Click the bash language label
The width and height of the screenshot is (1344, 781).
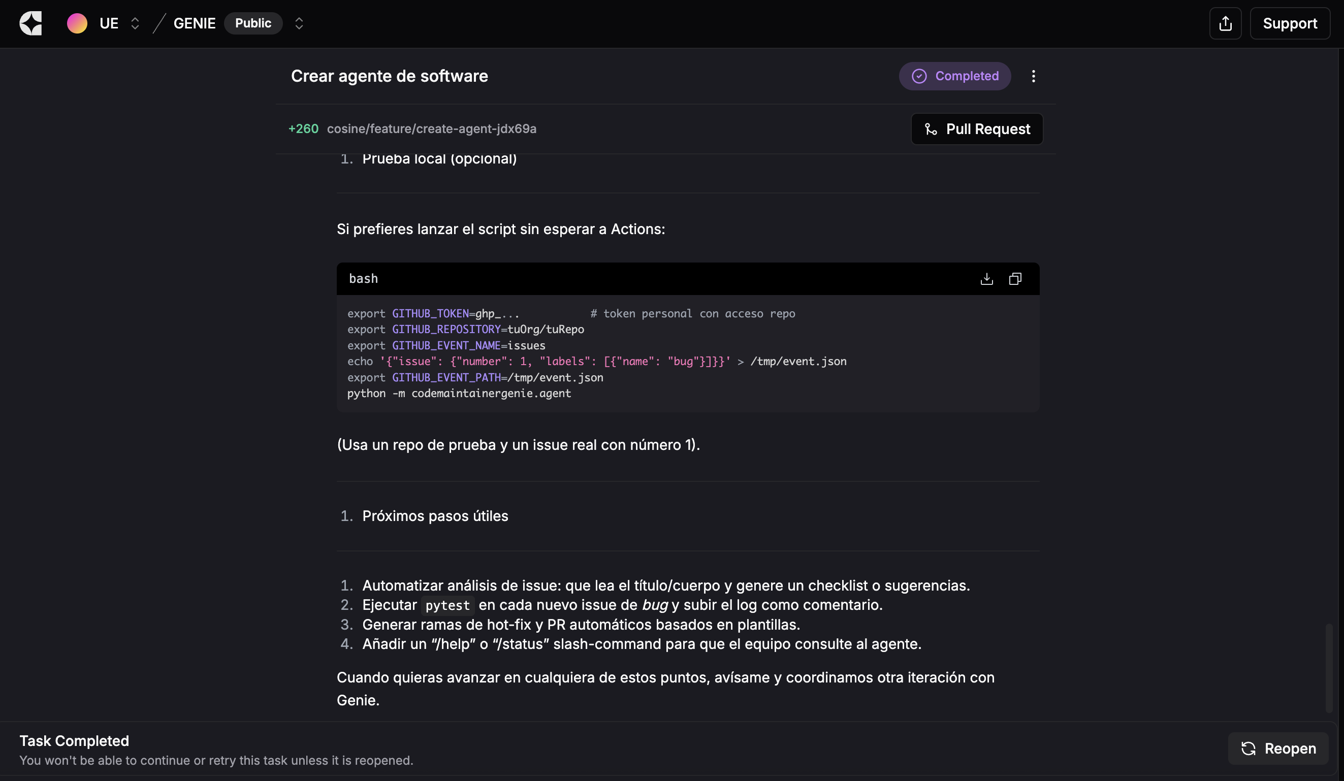[363, 279]
